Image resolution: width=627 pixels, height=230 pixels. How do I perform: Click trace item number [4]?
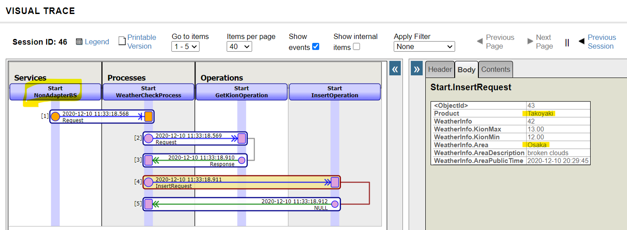click(x=138, y=181)
